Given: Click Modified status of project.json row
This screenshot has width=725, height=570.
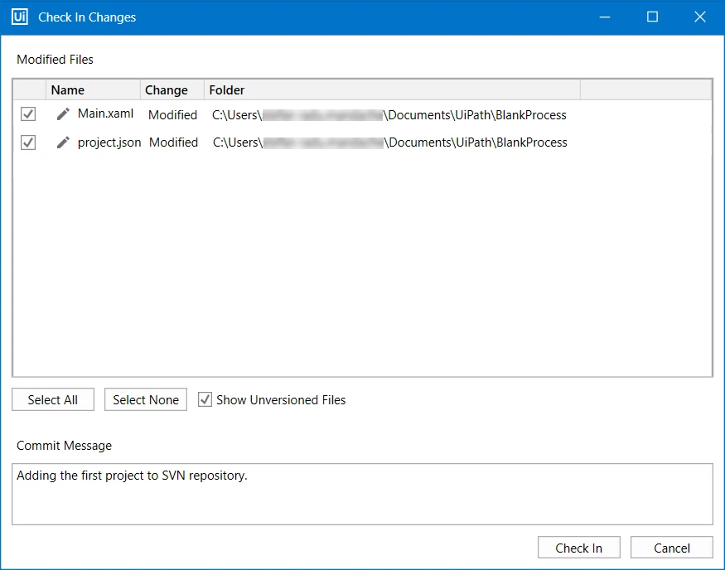Looking at the screenshot, I should click(173, 142).
